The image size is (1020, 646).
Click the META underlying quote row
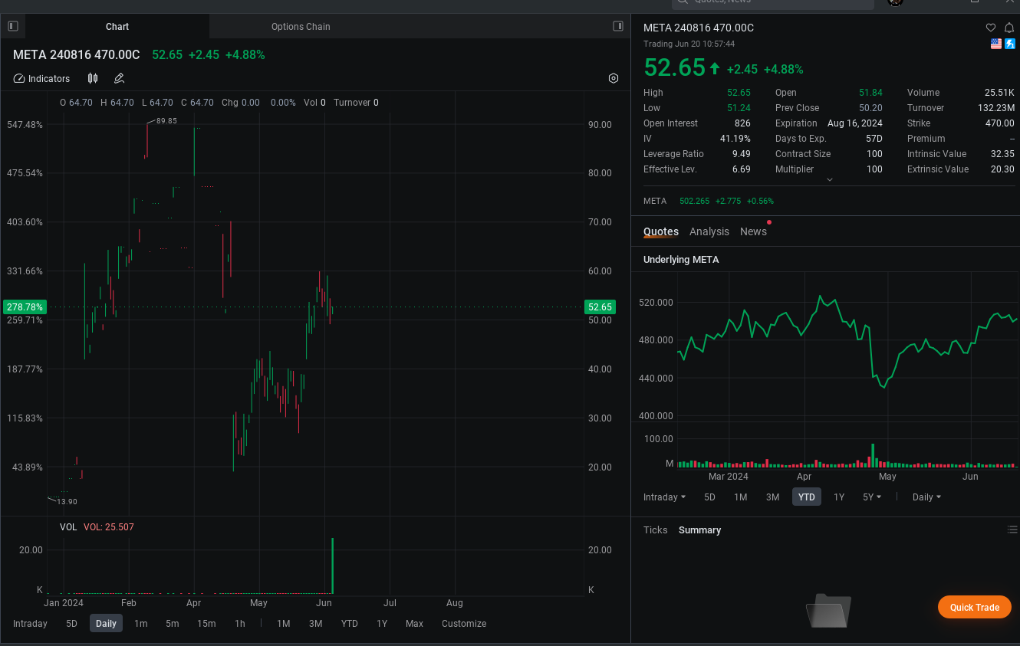click(x=709, y=201)
